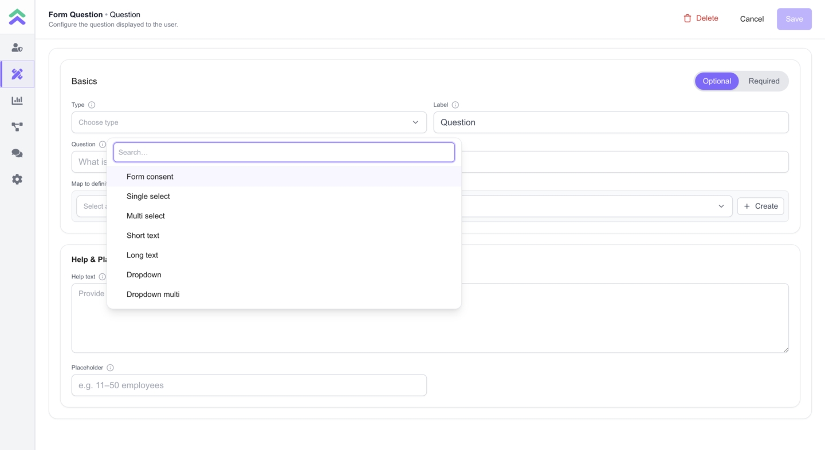Open the conversations chat icon in sidebar
Image resolution: width=825 pixels, height=450 pixels.
(17, 153)
